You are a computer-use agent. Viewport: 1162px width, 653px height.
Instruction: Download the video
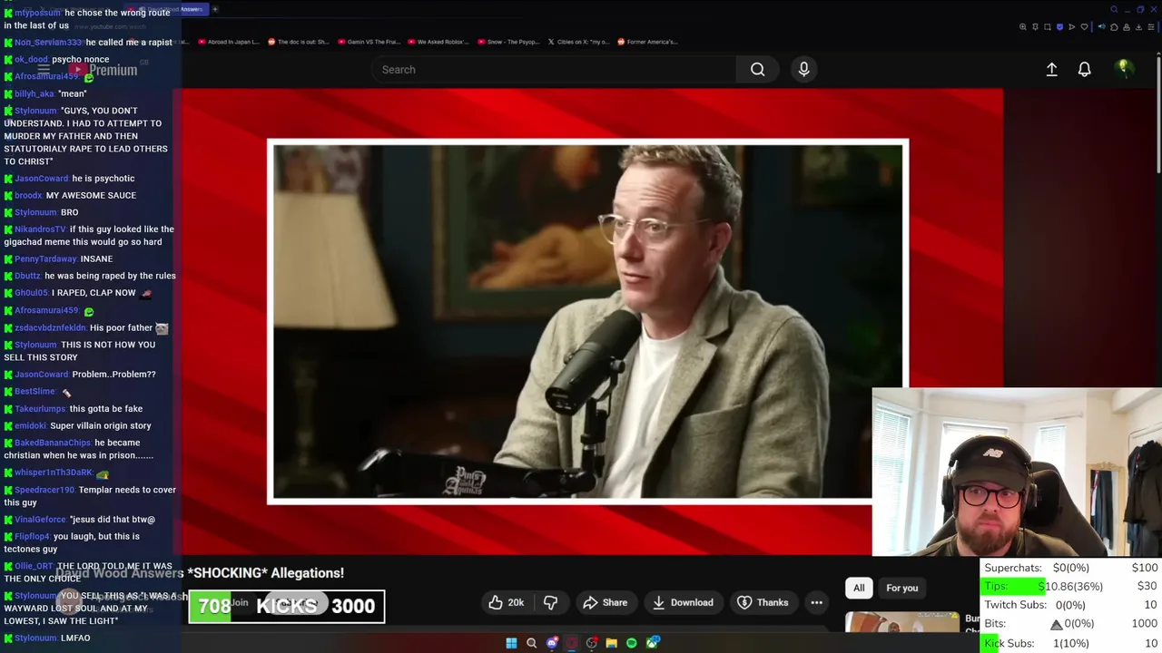(683, 602)
